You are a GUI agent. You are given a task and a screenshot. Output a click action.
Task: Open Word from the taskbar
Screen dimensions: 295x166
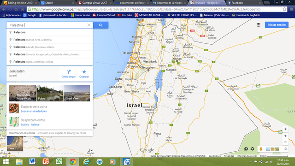pos(32,162)
